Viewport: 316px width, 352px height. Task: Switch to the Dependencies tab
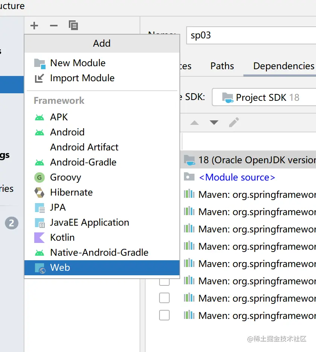(284, 66)
